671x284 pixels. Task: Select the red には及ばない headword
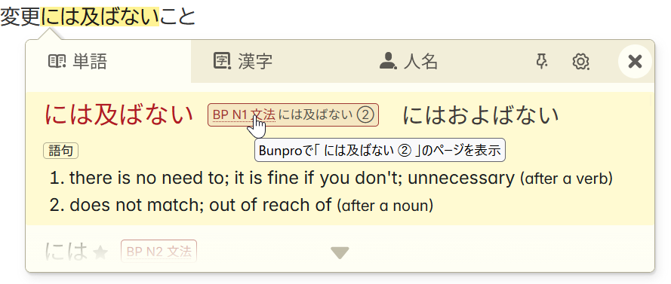[119, 115]
